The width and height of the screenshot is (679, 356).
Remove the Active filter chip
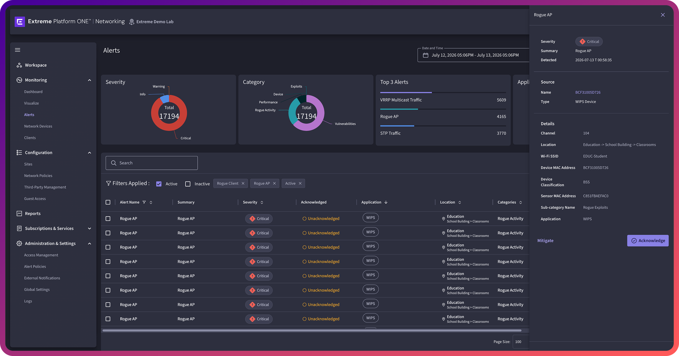click(x=300, y=183)
